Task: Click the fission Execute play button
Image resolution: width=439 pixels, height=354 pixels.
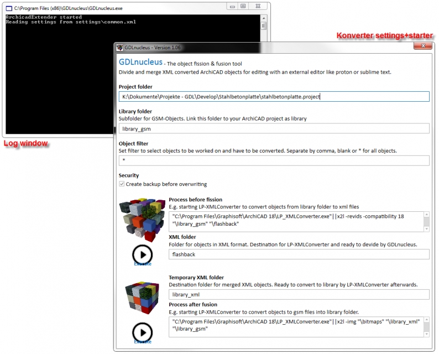Action: (x=142, y=254)
